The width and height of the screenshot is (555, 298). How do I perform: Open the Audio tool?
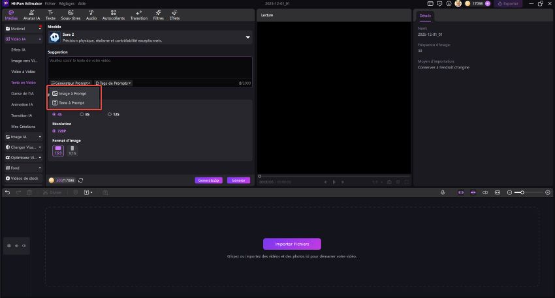pyautogui.click(x=91, y=15)
